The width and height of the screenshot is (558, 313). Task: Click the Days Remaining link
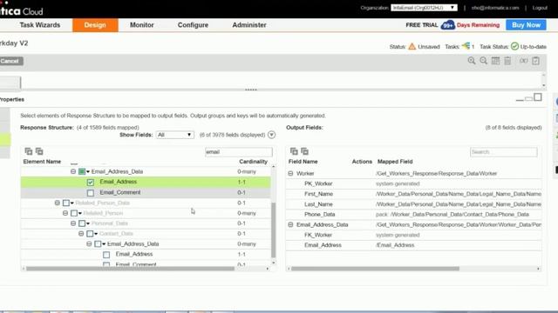[x=478, y=25]
